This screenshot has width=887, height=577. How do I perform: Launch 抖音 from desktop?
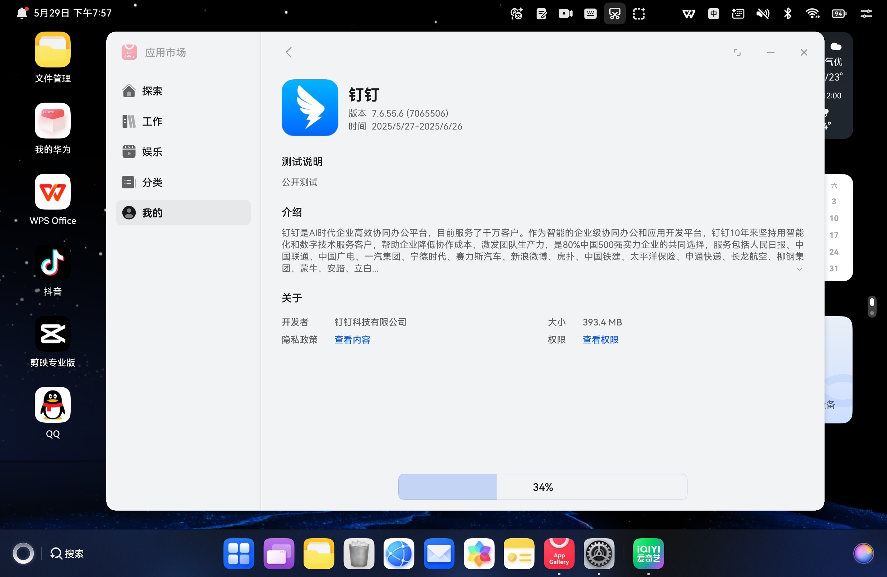coord(52,271)
